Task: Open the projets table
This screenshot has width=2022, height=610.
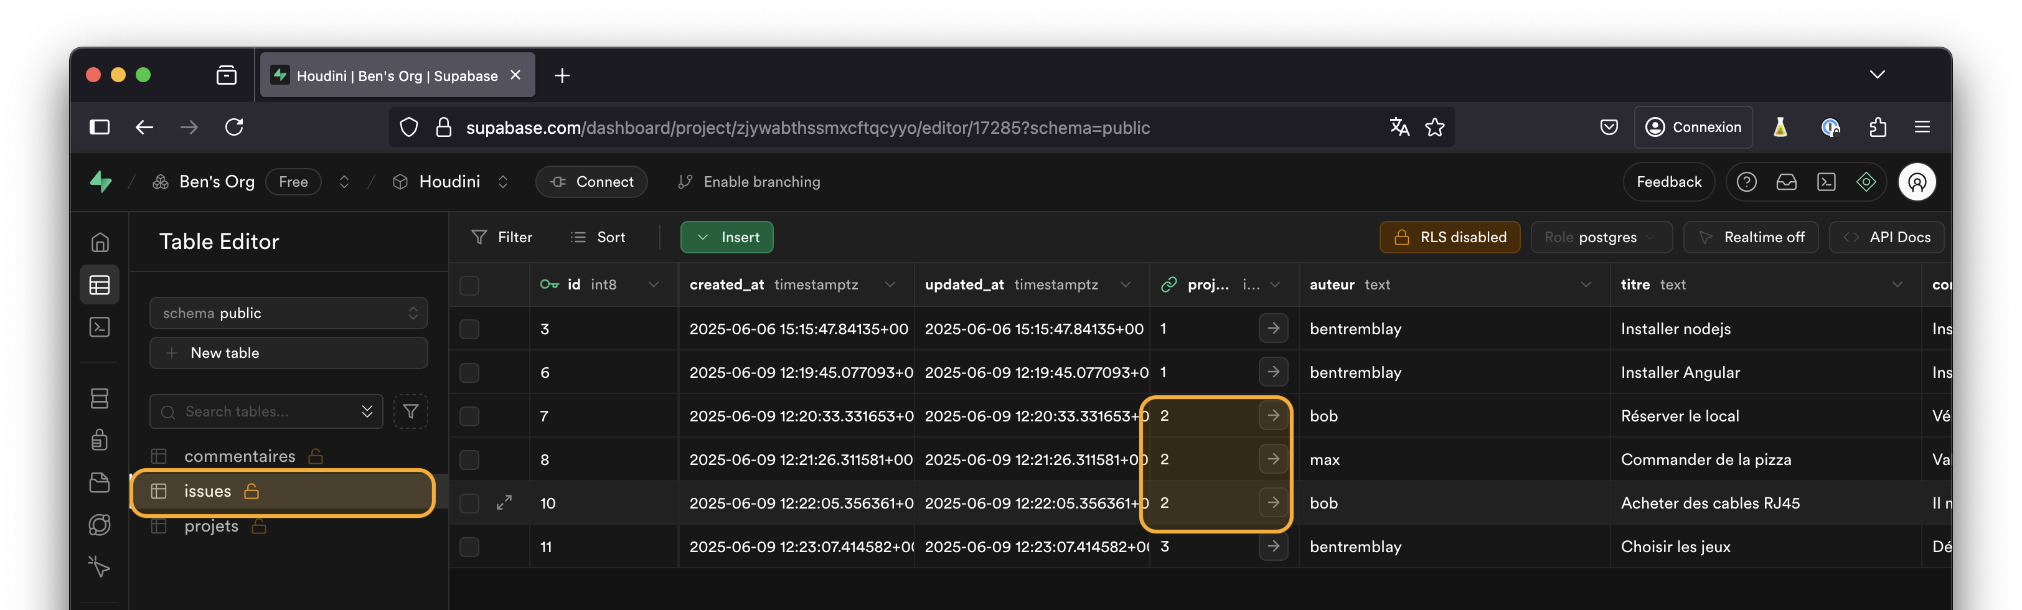Action: pos(211,526)
